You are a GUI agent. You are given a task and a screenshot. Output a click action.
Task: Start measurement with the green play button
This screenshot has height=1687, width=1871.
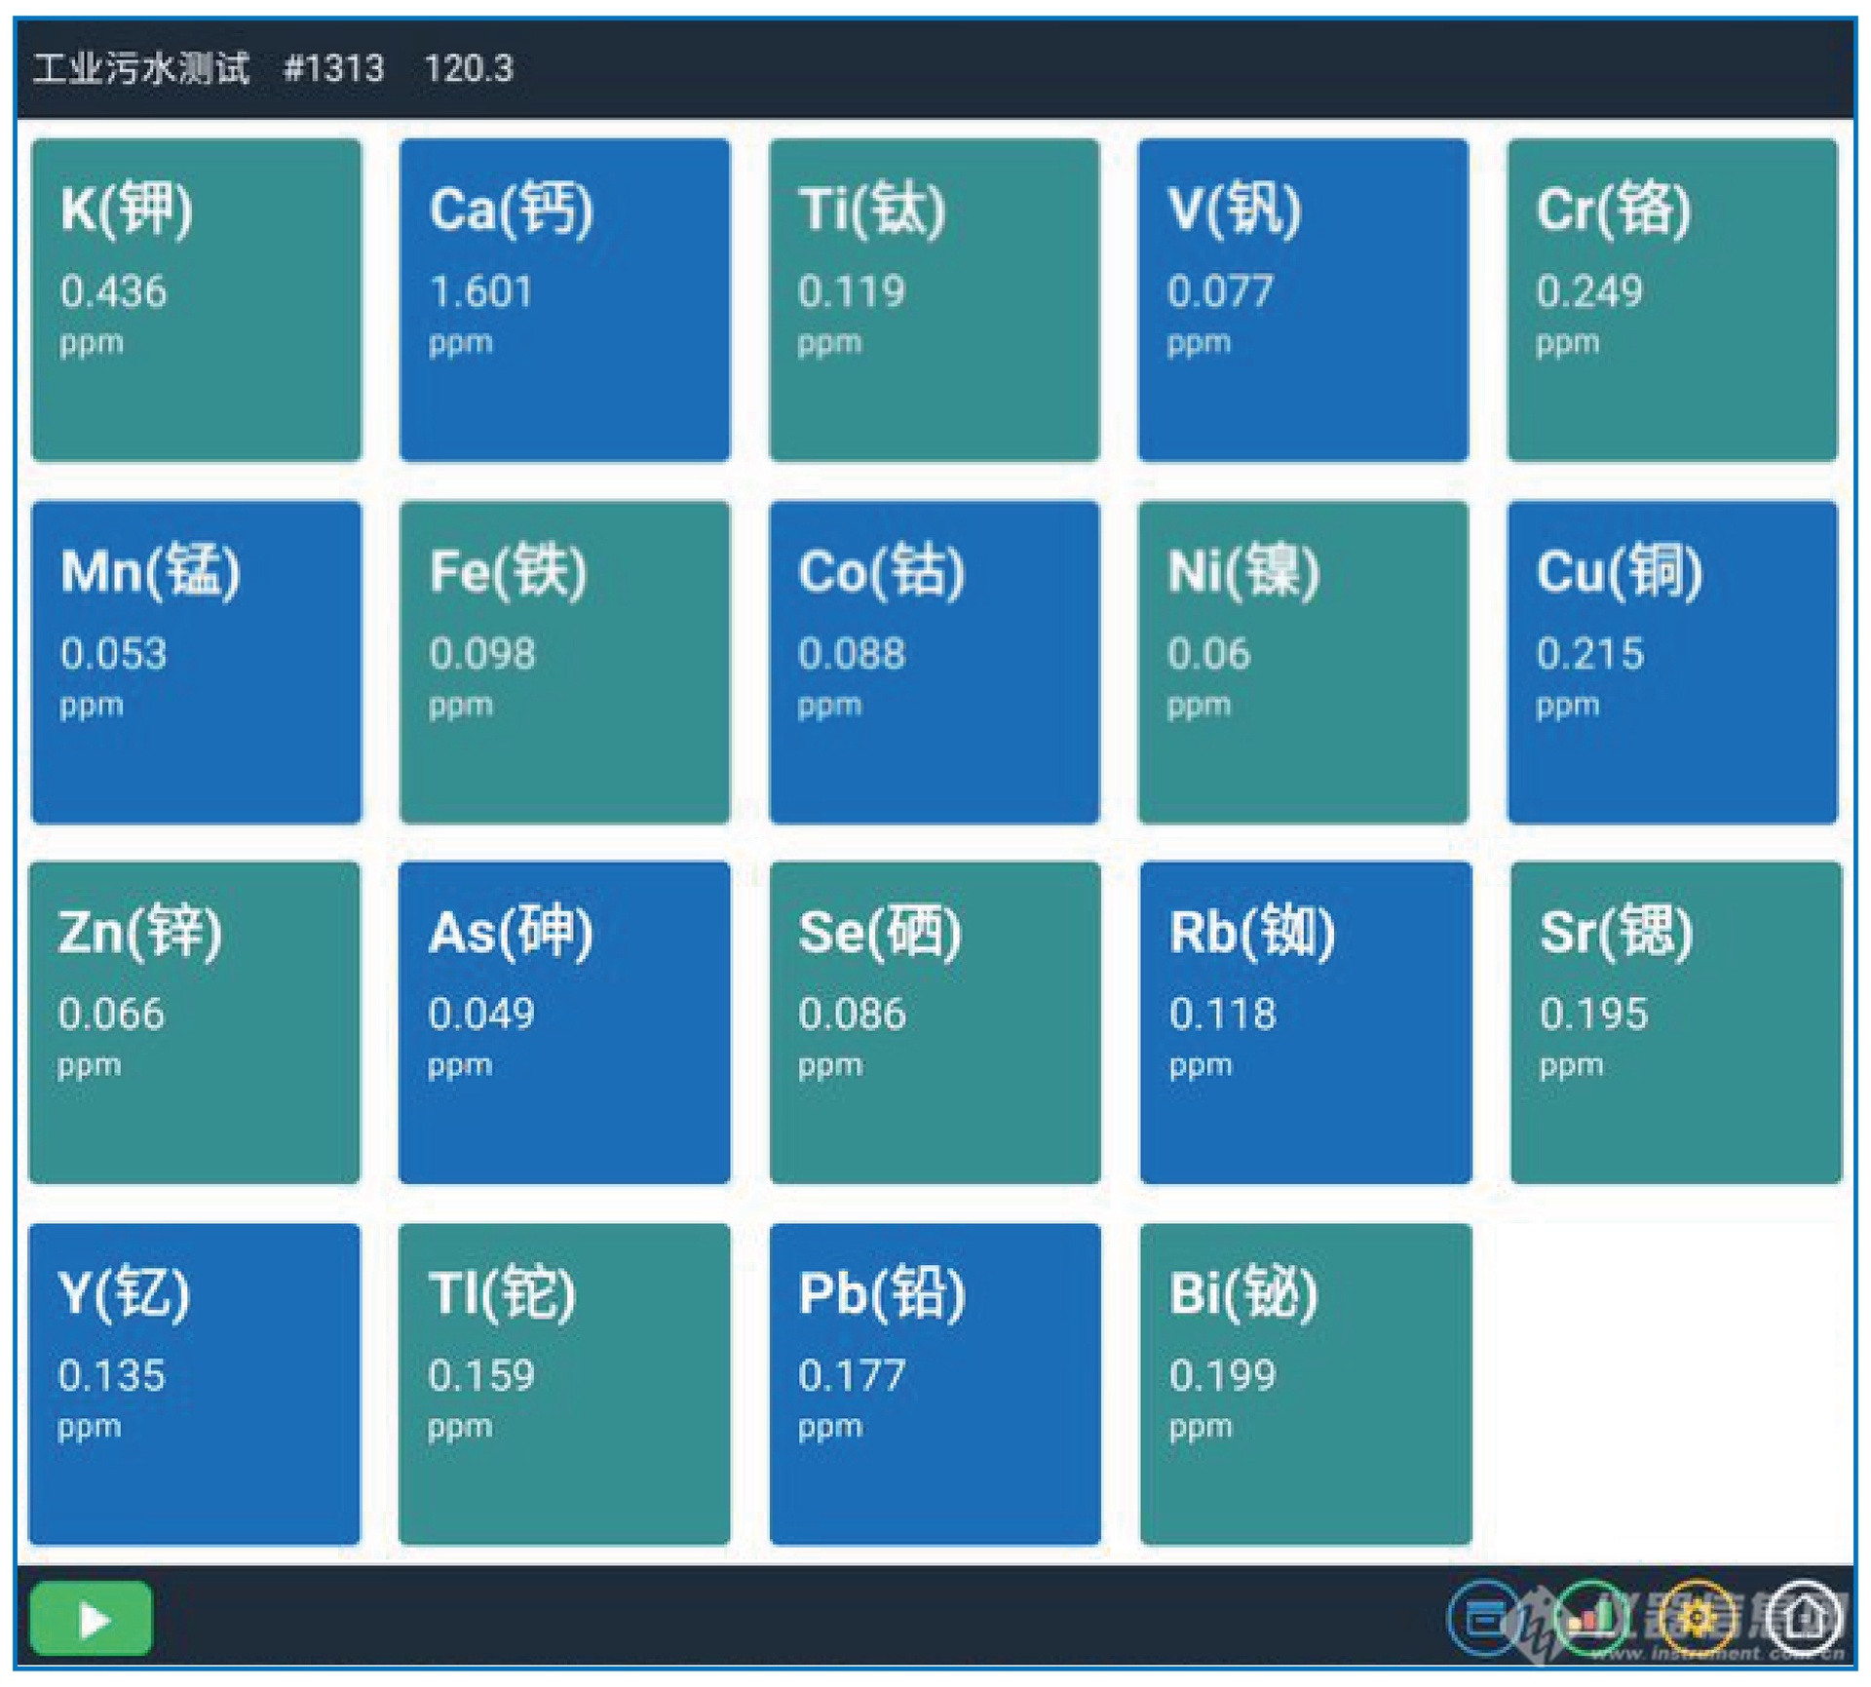click(x=91, y=1618)
